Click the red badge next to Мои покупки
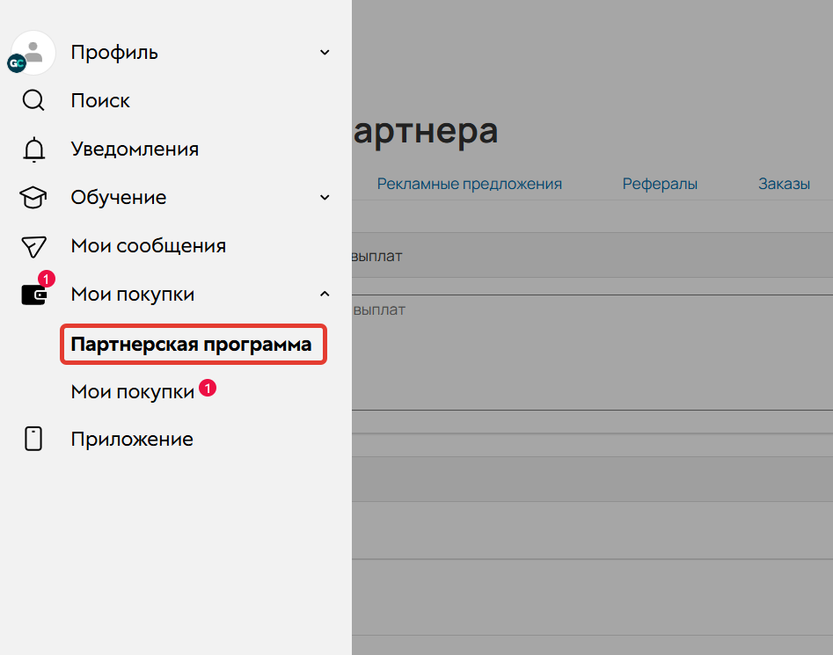The image size is (833, 655). [207, 388]
